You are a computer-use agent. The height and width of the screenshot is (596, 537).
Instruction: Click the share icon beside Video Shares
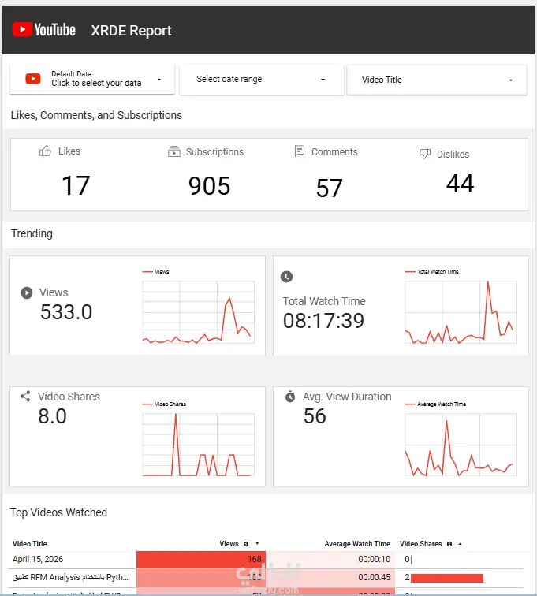25,397
